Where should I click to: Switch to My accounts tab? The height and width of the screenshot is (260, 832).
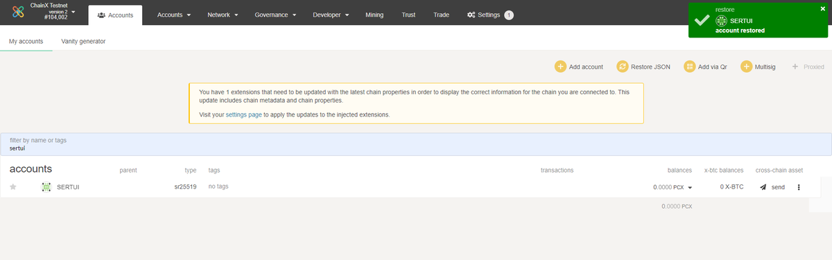coord(26,42)
